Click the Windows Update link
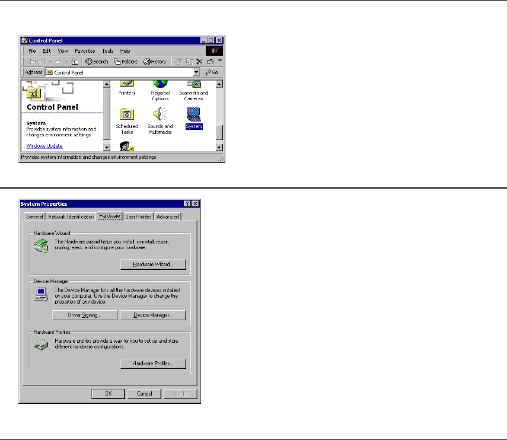The image size is (507, 440). coord(44,146)
